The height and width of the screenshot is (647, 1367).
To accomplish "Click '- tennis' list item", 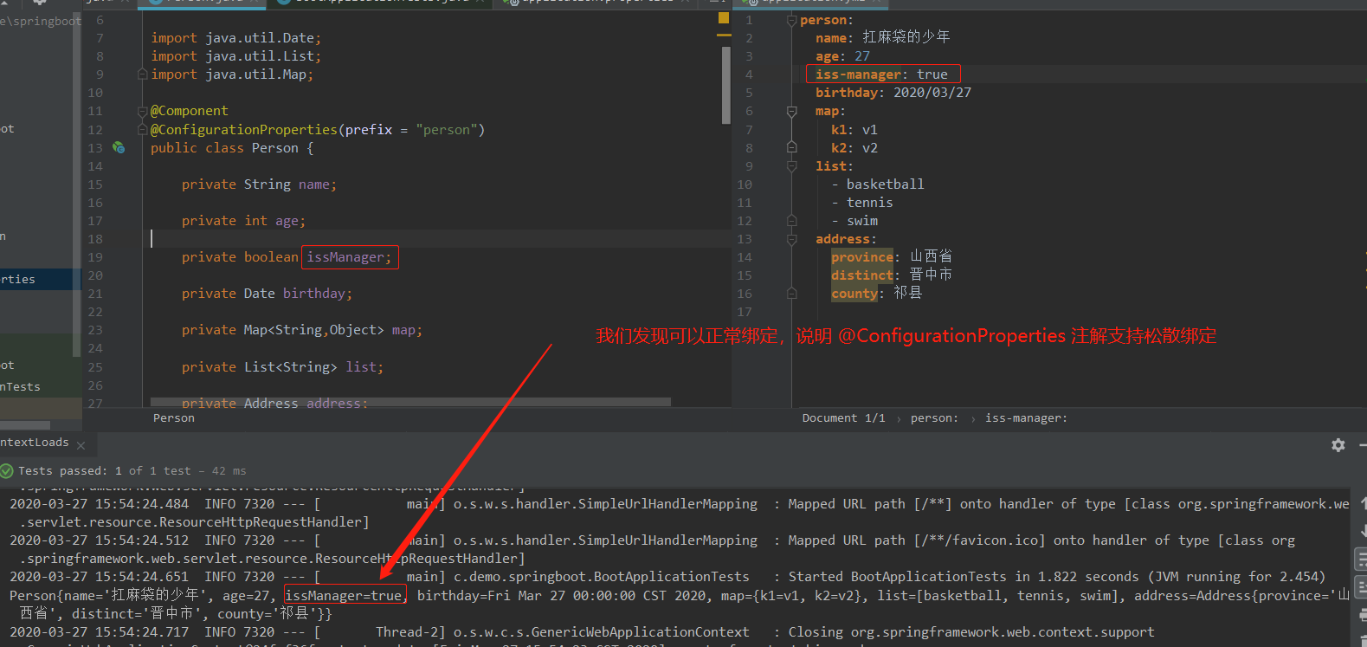I will coord(862,203).
